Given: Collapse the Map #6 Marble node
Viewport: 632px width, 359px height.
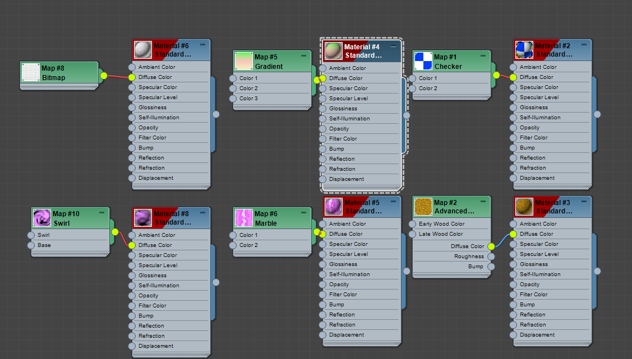Looking at the screenshot, I should tap(303, 212).
